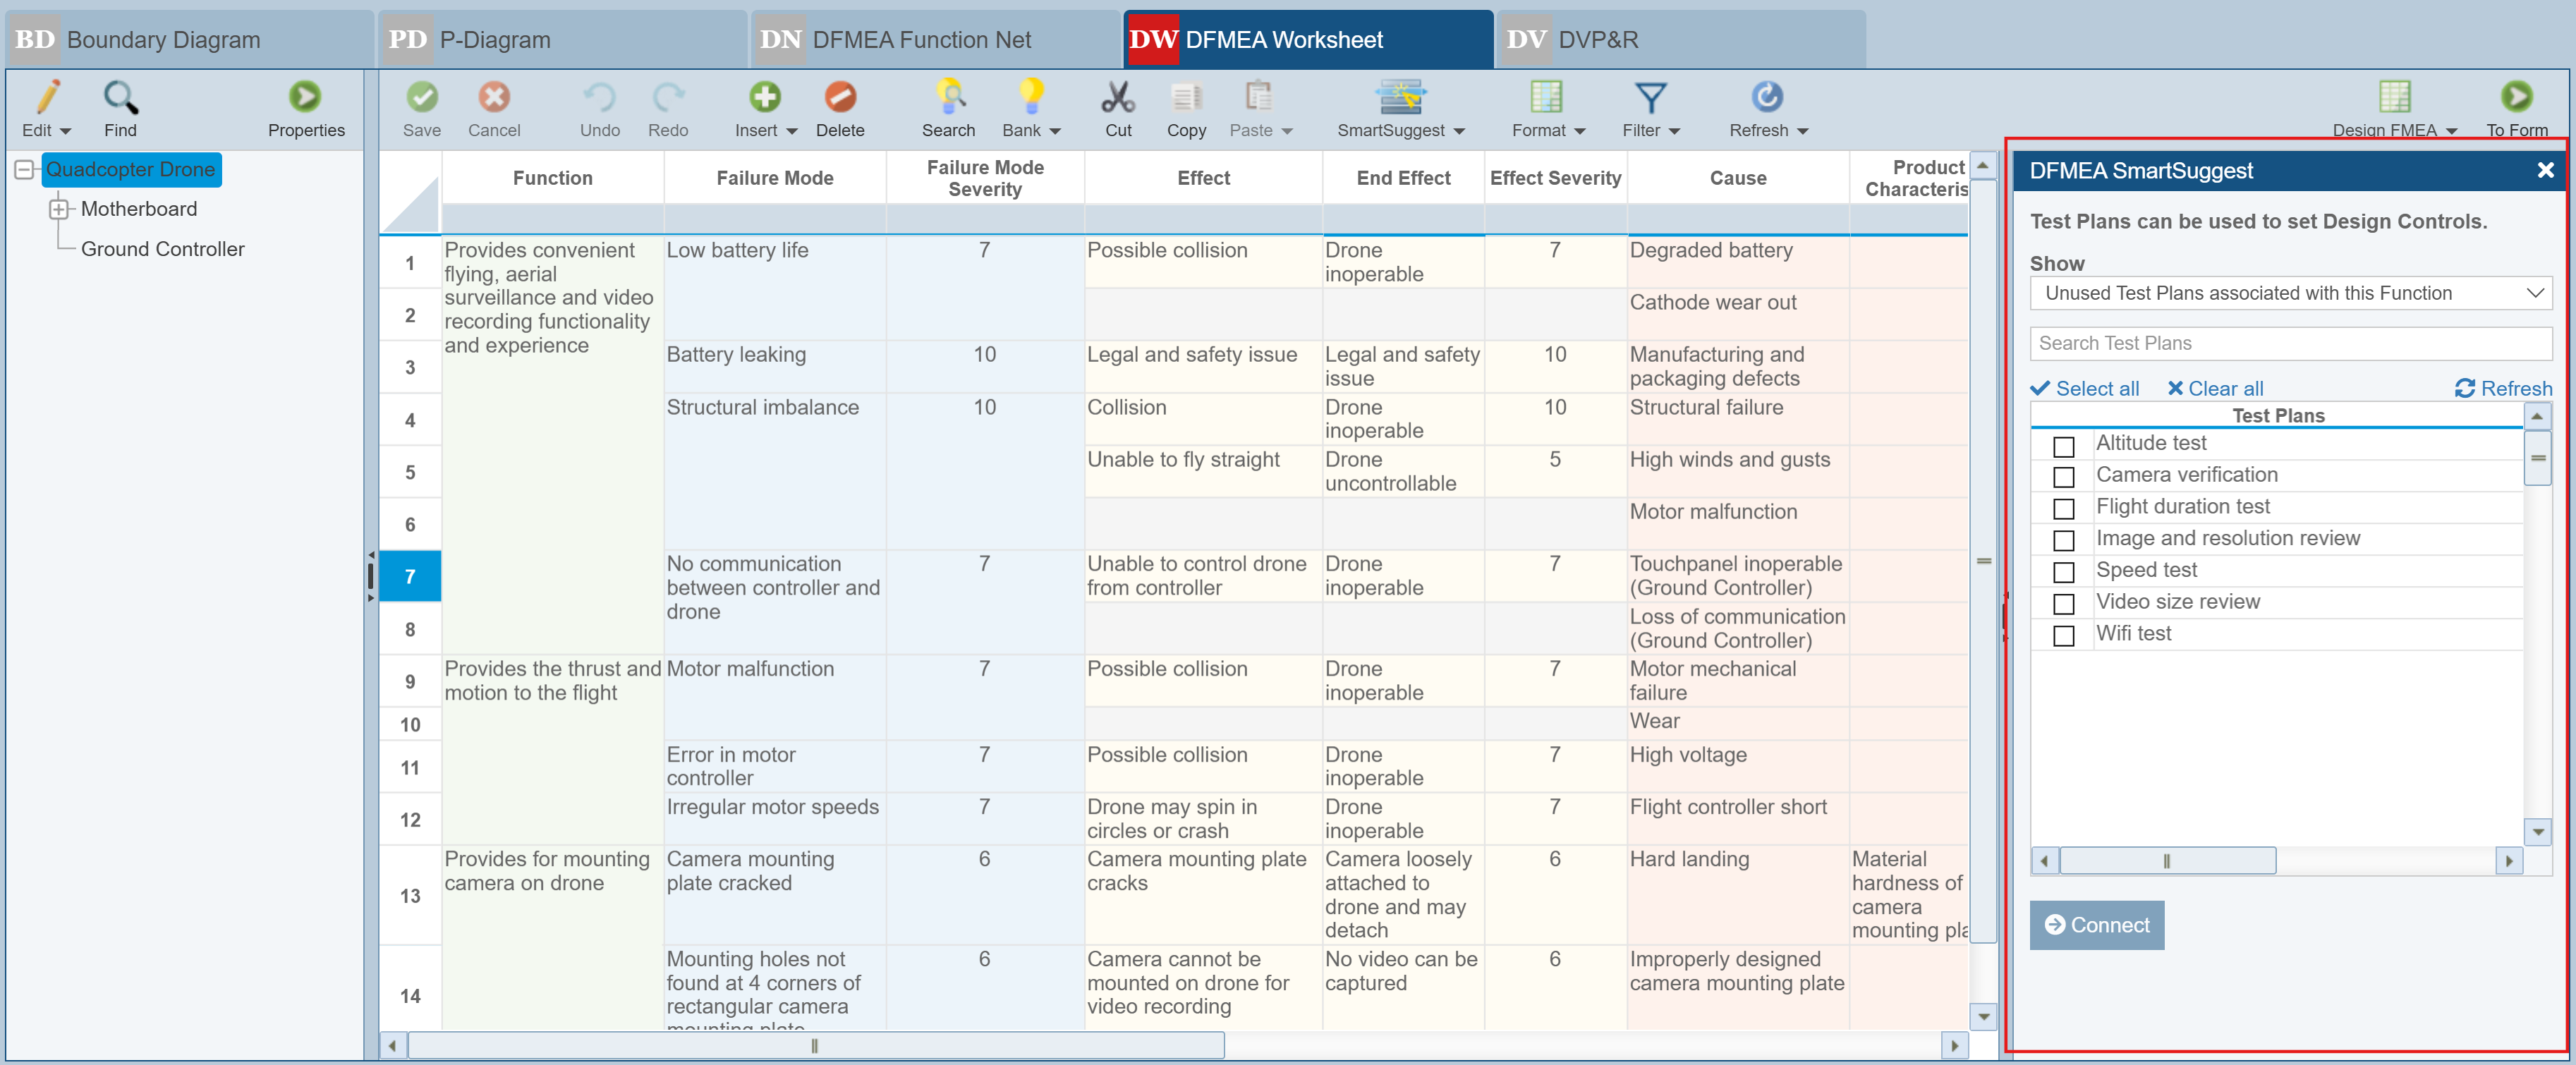Click the Filter funnel icon
The width and height of the screenshot is (2576, 1065).
tap(1649, 98)
